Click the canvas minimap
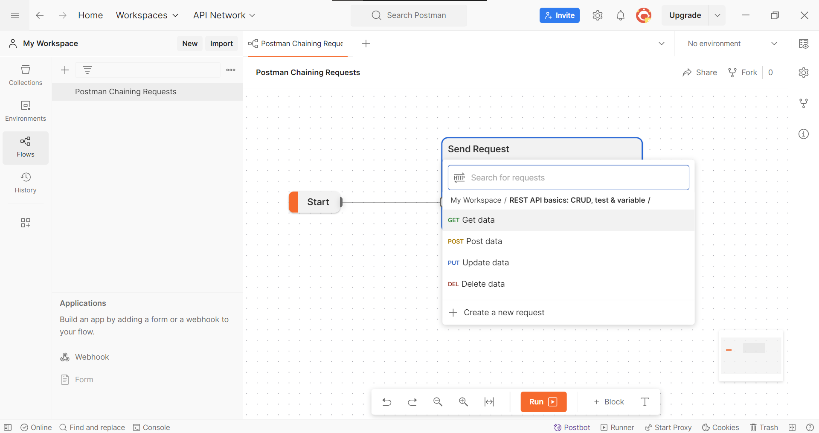The width and height of the screenshot is (819, 433). coord(751,356)
